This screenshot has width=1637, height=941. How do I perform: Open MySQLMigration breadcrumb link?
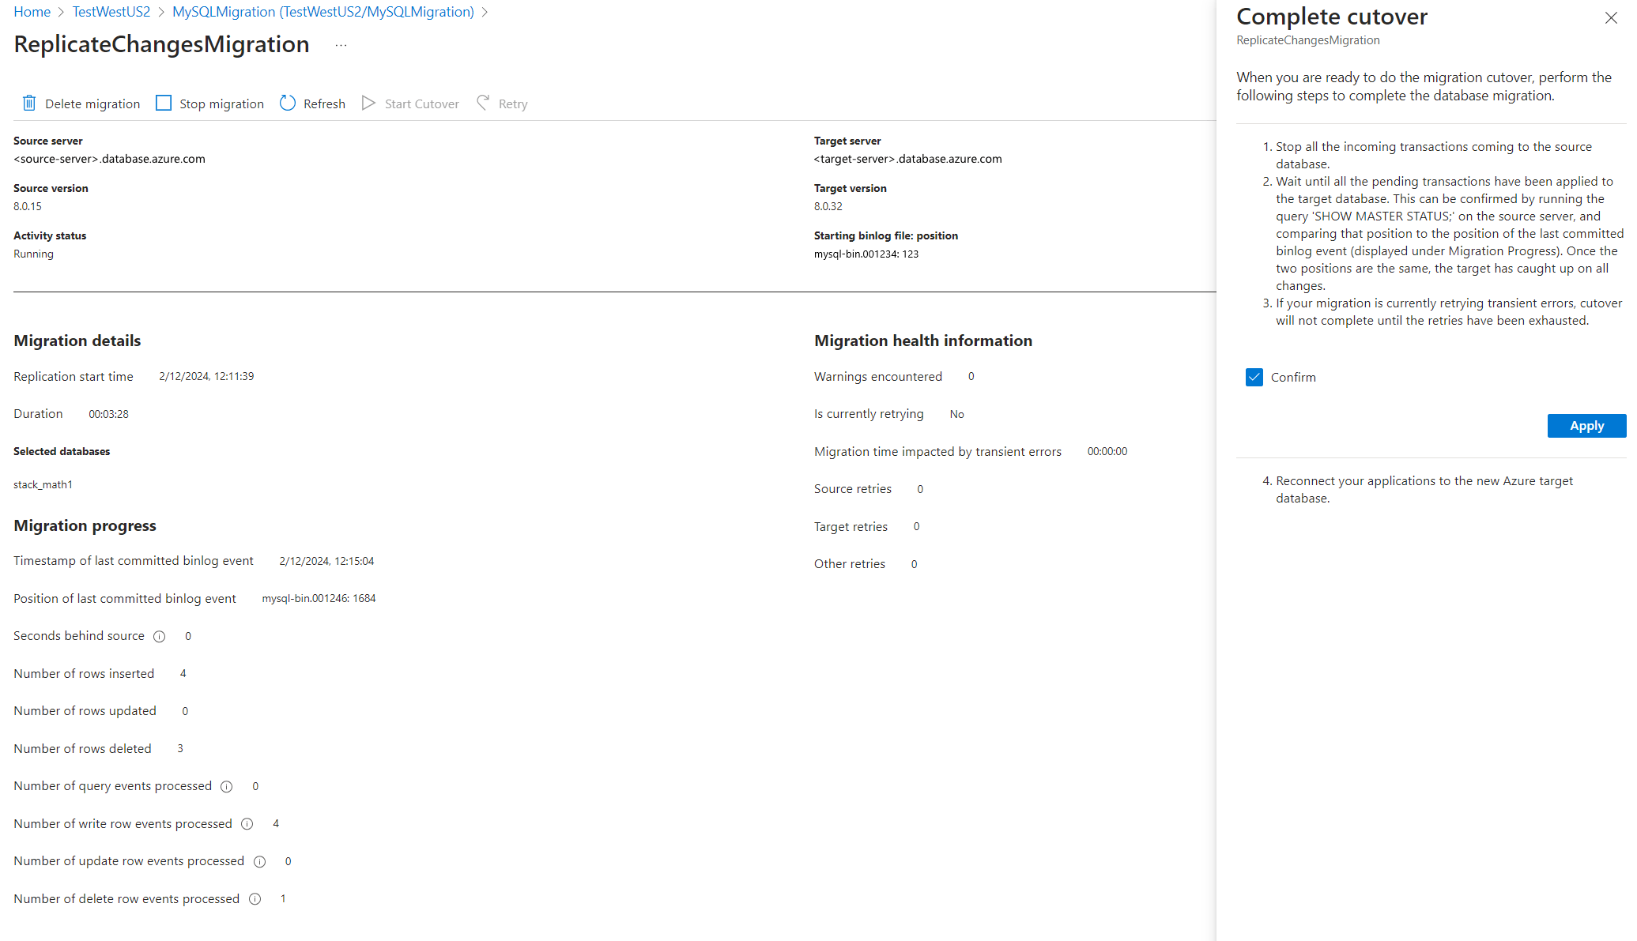[x=322, y=12]
